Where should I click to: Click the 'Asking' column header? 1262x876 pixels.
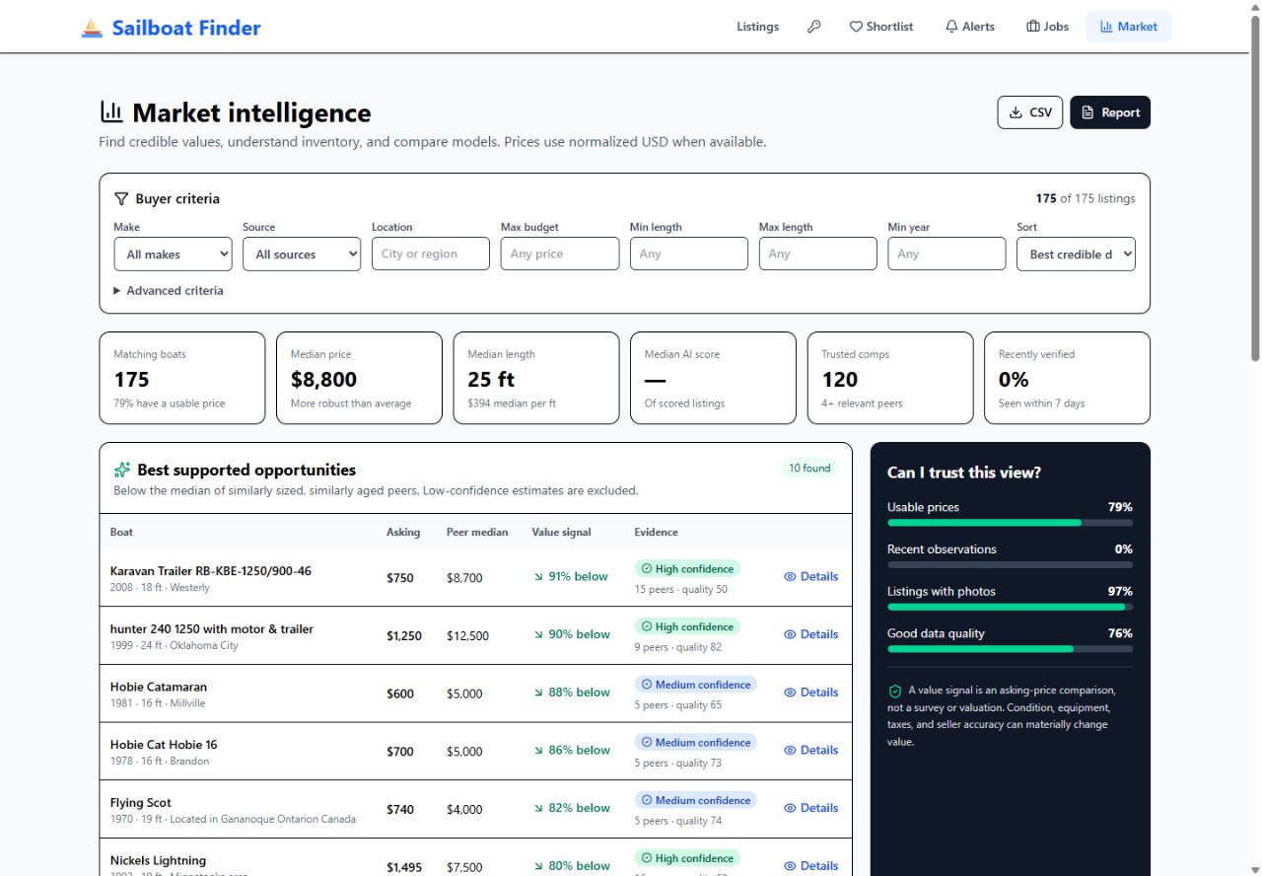click(403, 532)
